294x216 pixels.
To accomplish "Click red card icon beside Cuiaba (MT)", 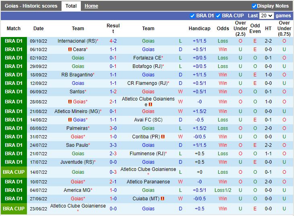I will tap(162, 199).
